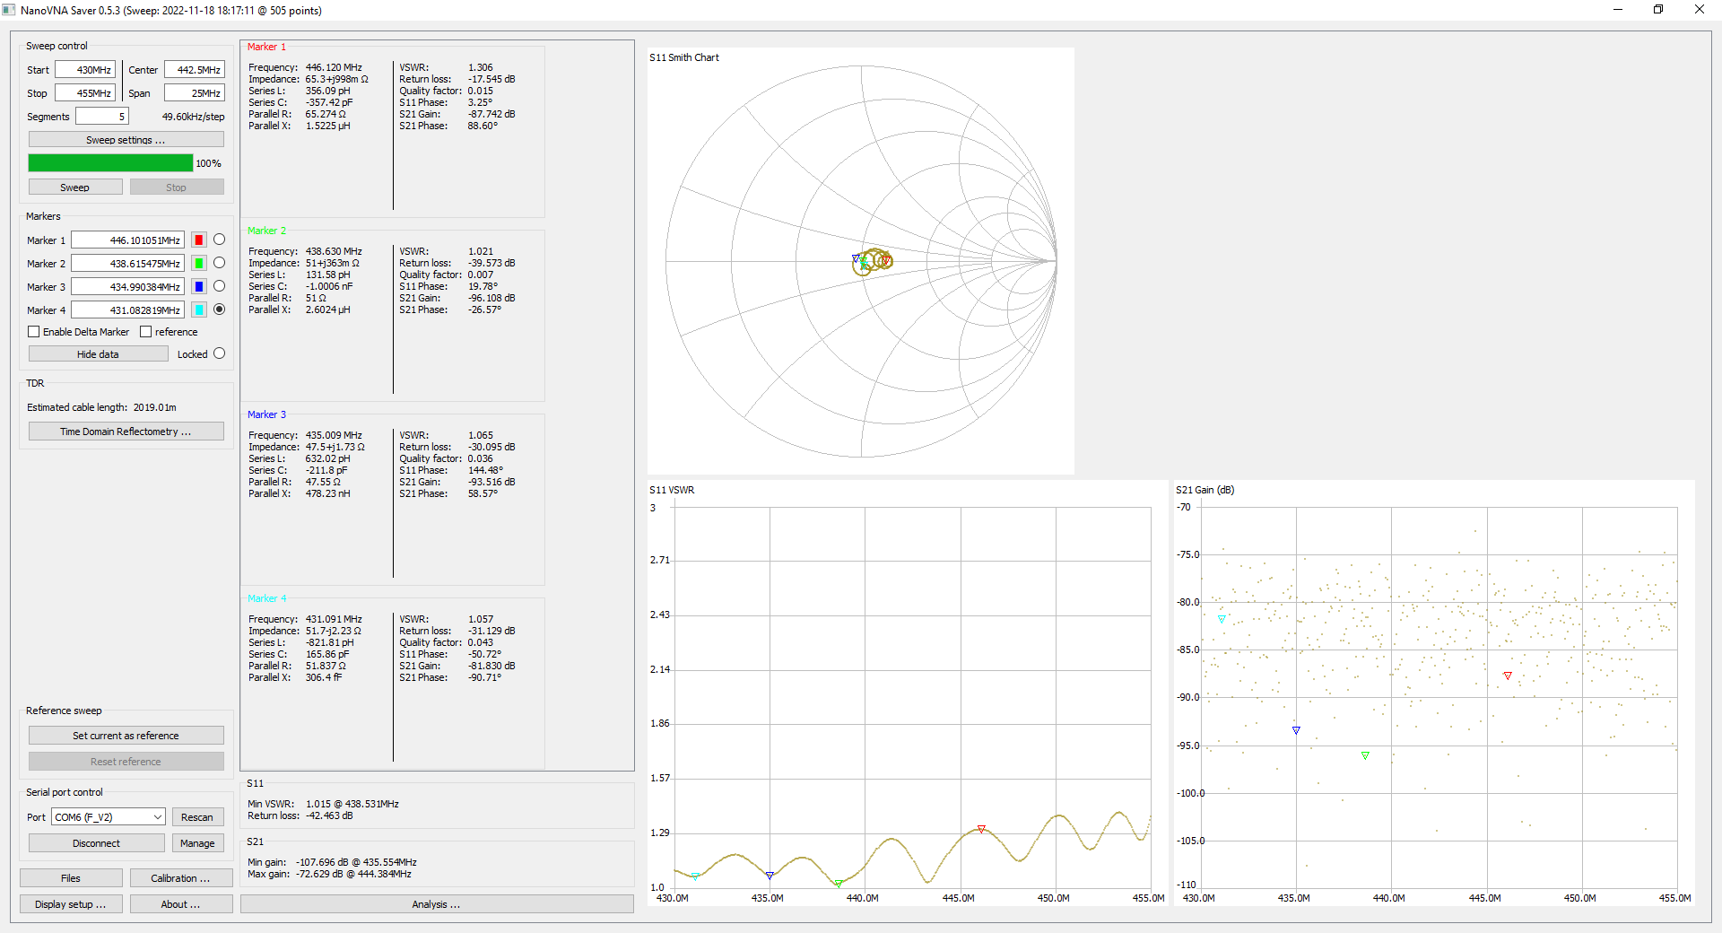The image size is (1722, 933).
Task: Click Estimated cable length 2019.01m text
Action: click(101, 407)
